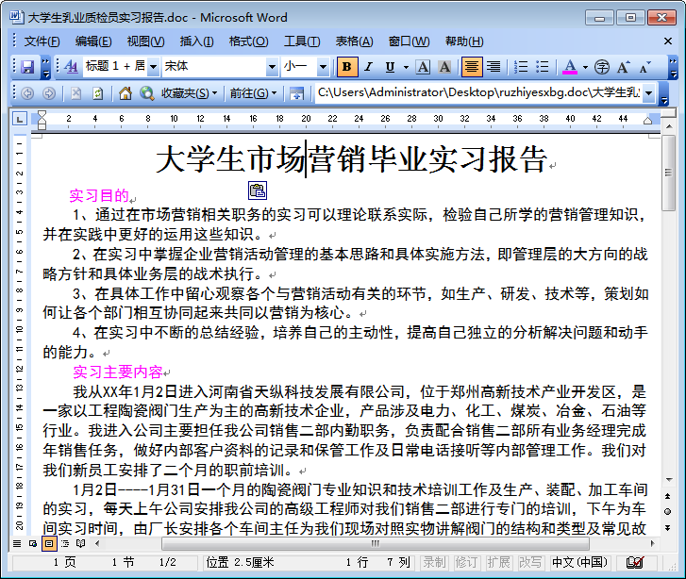
Task: Open the 帮助(H) menu
Action: coord(464,41)
